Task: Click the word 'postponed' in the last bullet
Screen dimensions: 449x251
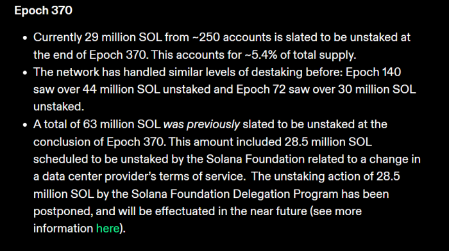Action: click(x=63, y=211)
